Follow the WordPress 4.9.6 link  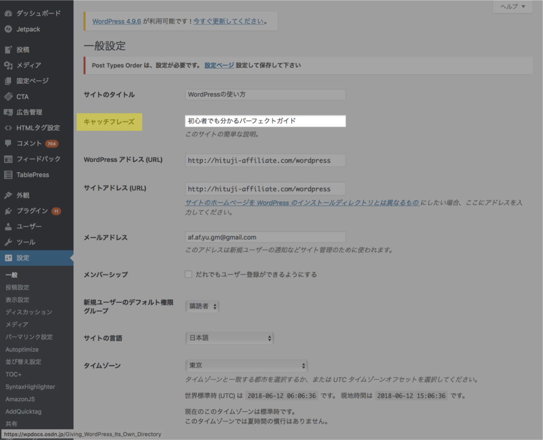point(117,21)
